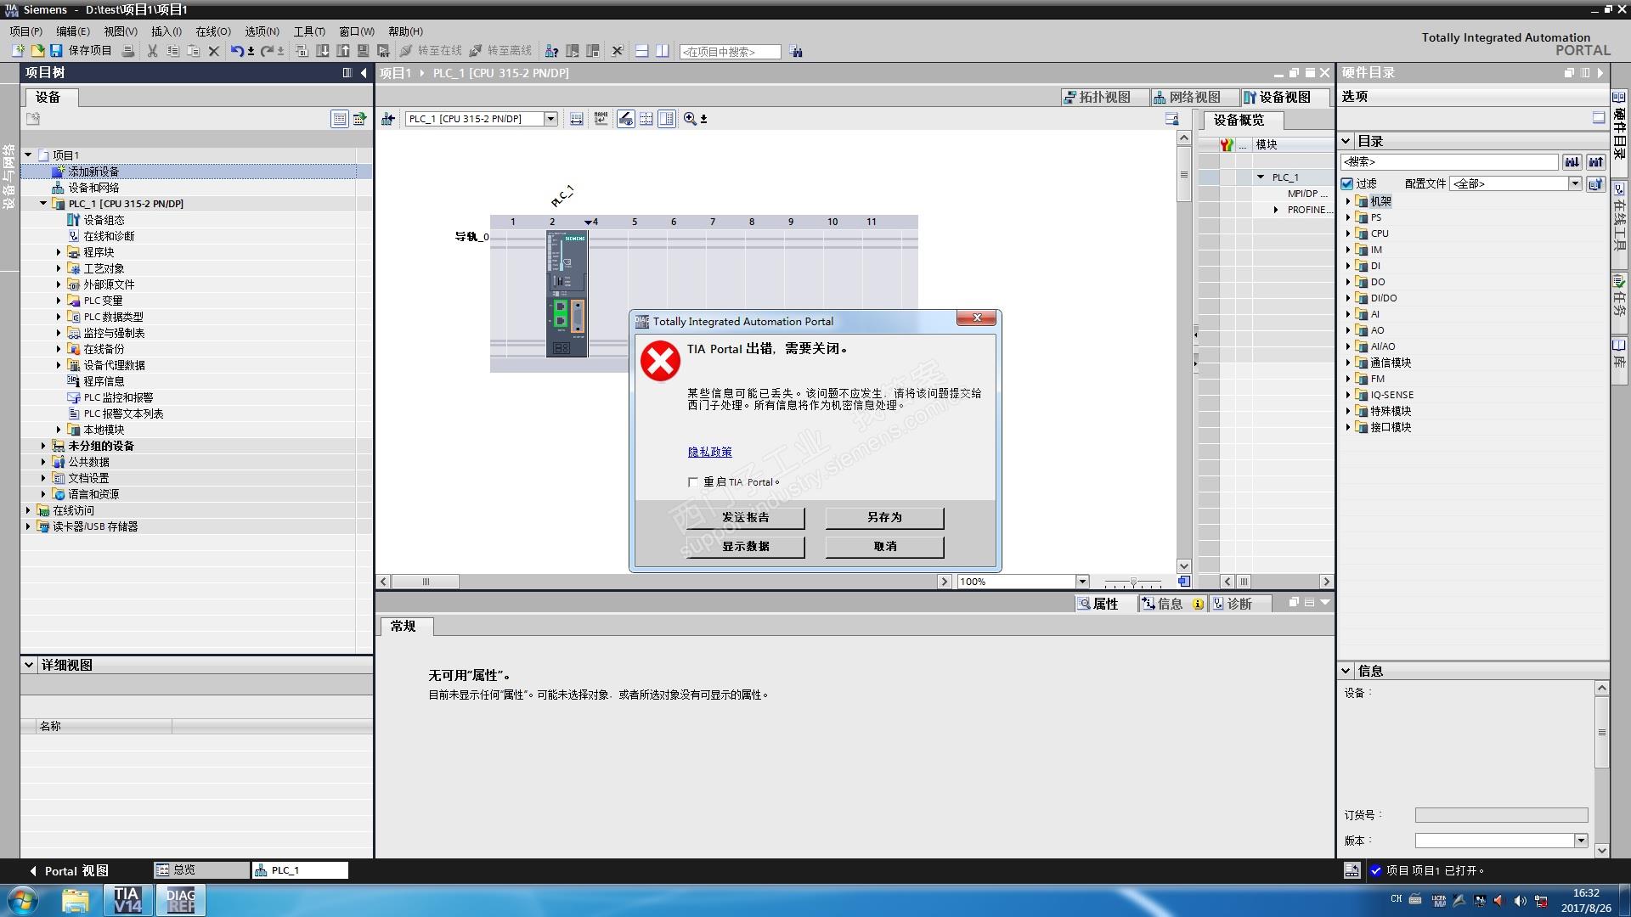Open the 隐私政策 link
1631x917 pixels.
coord(709,452)
